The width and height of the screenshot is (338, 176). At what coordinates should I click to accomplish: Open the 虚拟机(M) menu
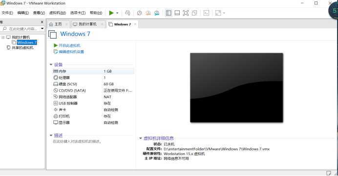point(58,13)
